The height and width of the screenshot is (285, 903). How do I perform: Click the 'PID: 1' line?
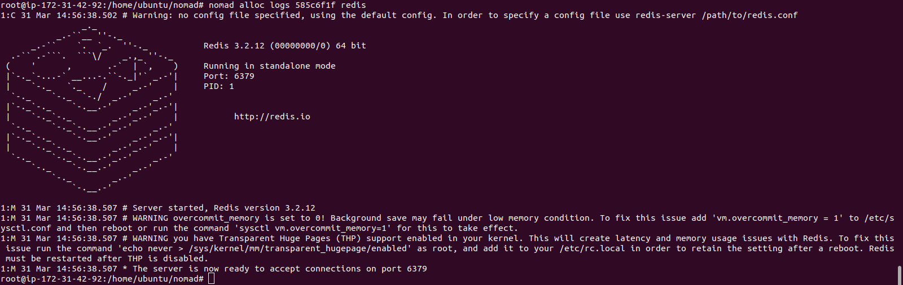point(219,86)
